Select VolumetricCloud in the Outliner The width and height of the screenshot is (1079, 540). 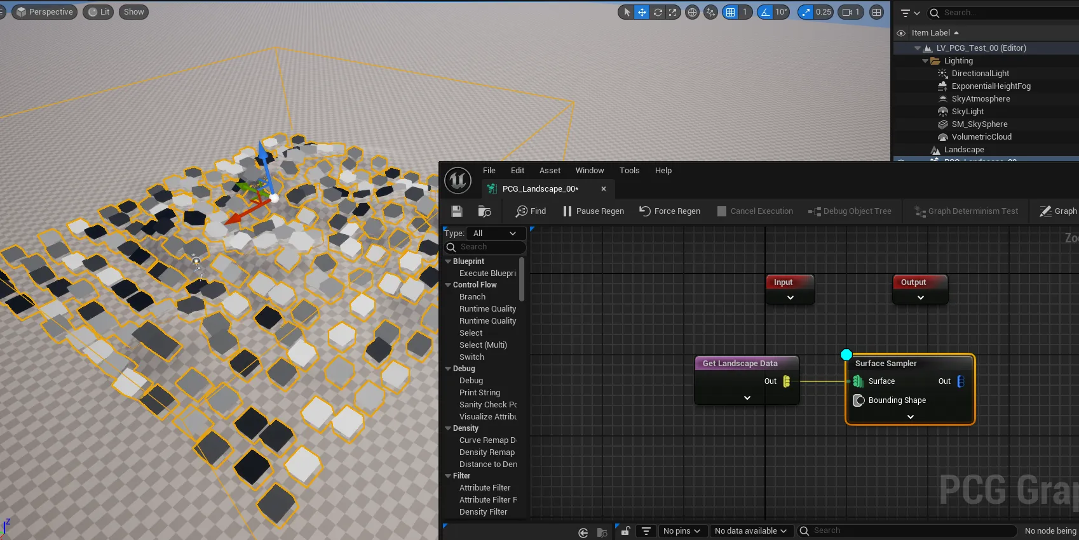click(981, 137)
